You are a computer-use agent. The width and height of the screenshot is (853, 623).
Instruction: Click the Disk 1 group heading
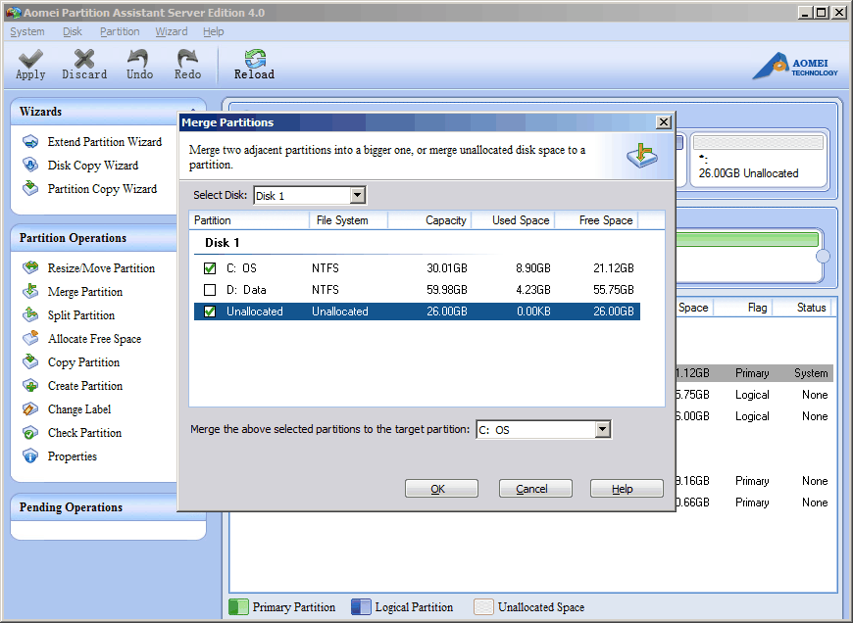222,243
